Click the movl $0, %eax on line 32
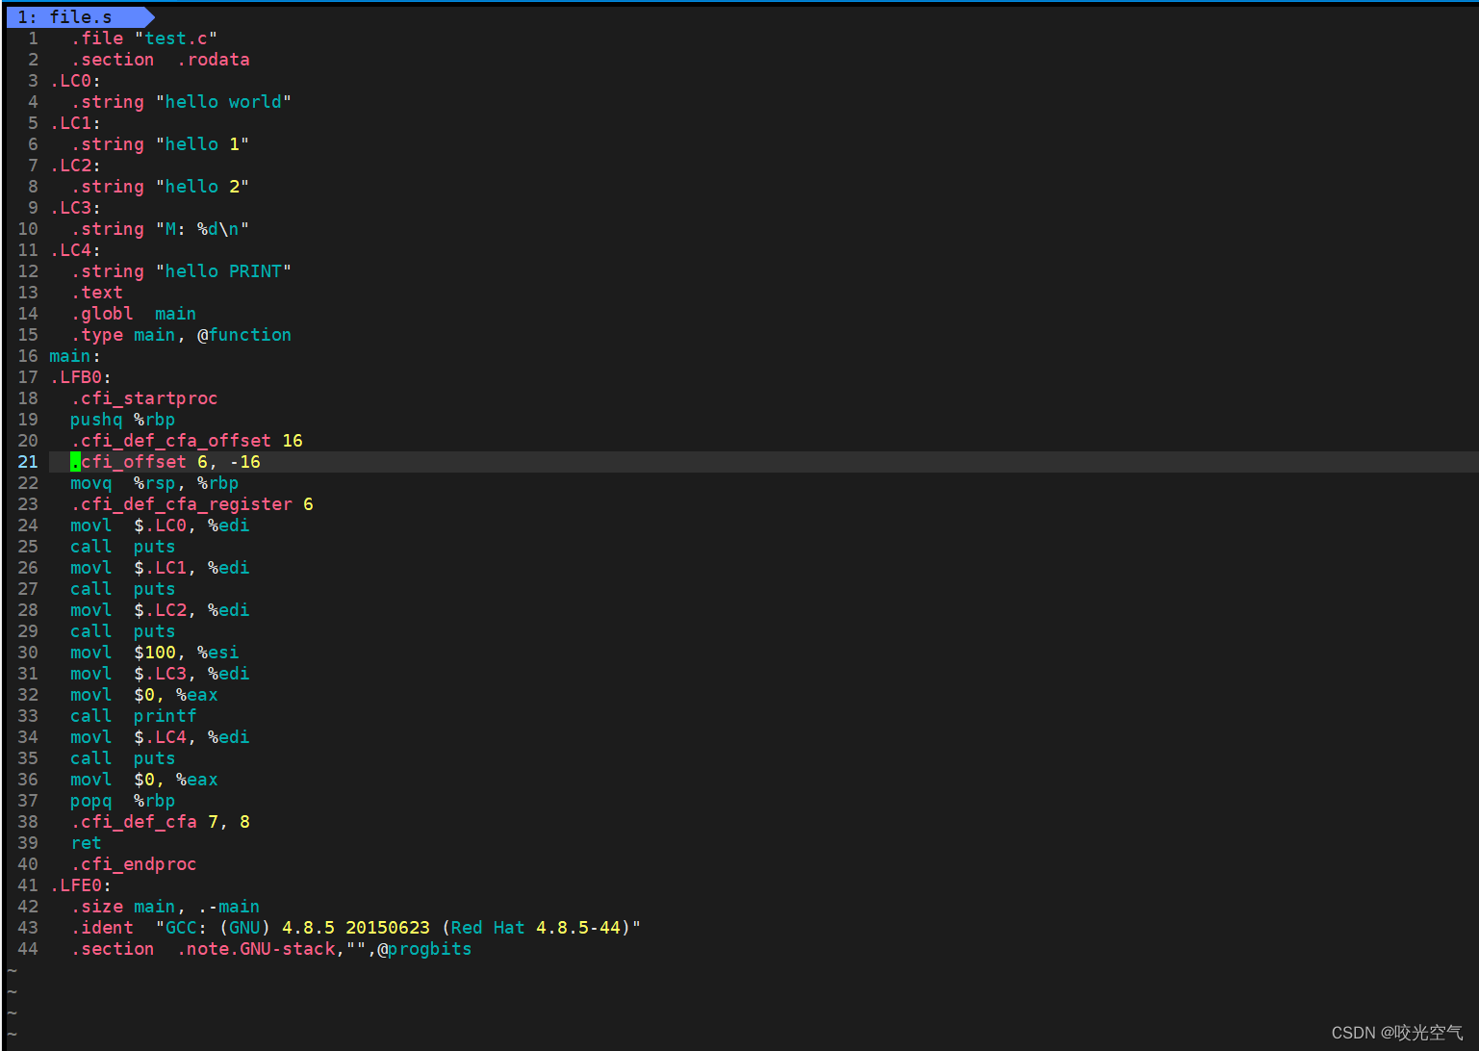Image resolution: width=1479 pixels, height=1051 pixels. coord(144,695)
